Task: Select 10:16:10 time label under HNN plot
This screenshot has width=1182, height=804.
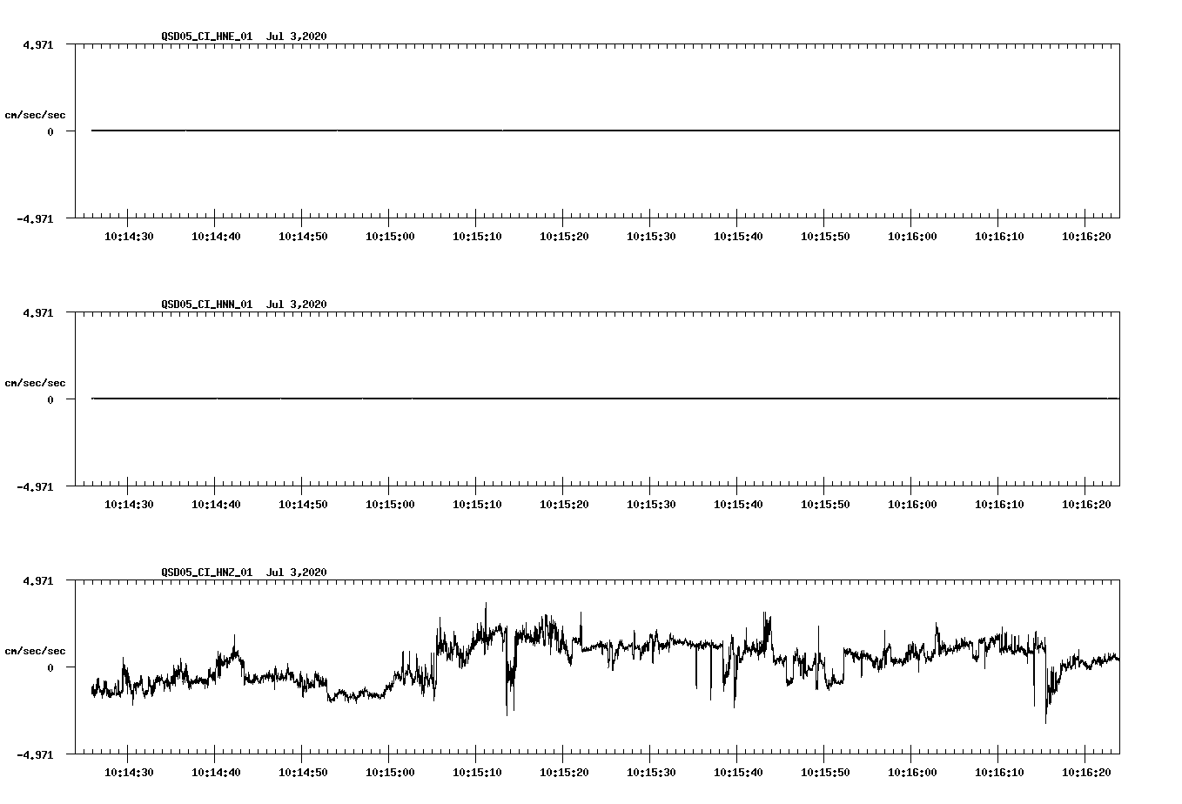Action: coord(999,505)
